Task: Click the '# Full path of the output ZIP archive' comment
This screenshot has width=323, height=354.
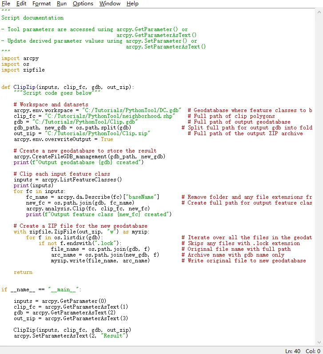Action: click(x=245, y=133)
